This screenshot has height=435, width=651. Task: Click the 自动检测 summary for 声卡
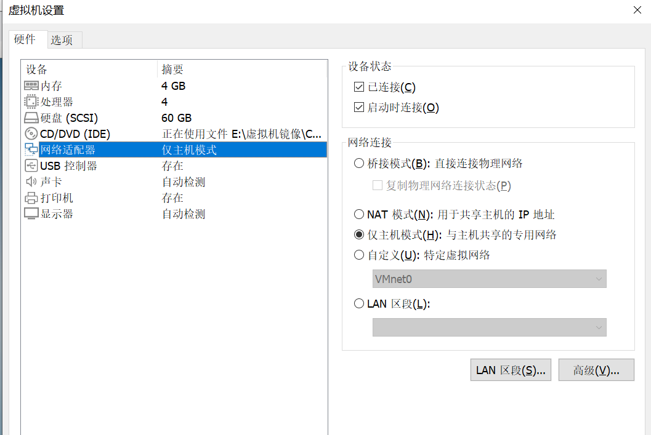pyautogui.click(x=184, y=182)
